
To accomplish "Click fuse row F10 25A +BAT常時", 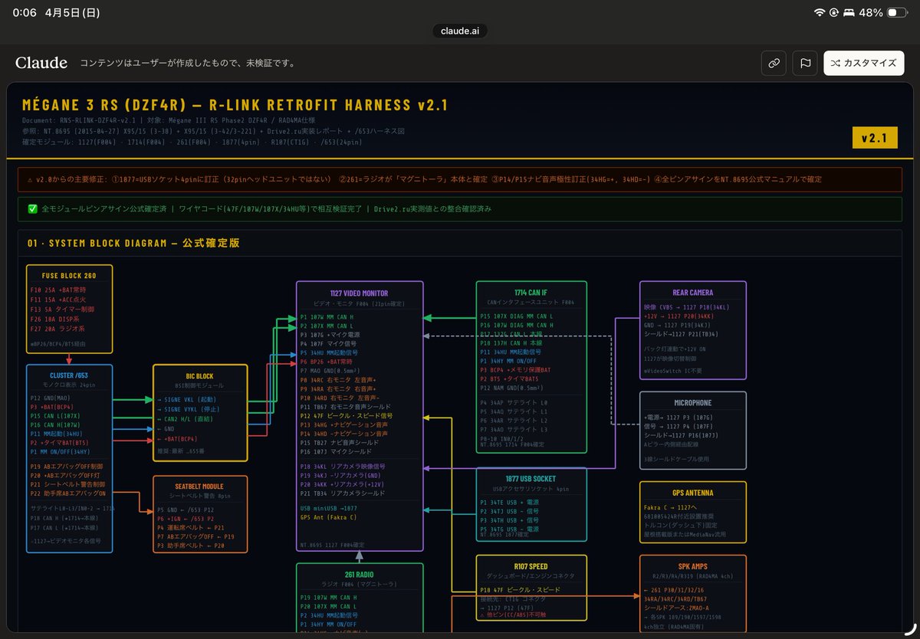I will point(59,291).
